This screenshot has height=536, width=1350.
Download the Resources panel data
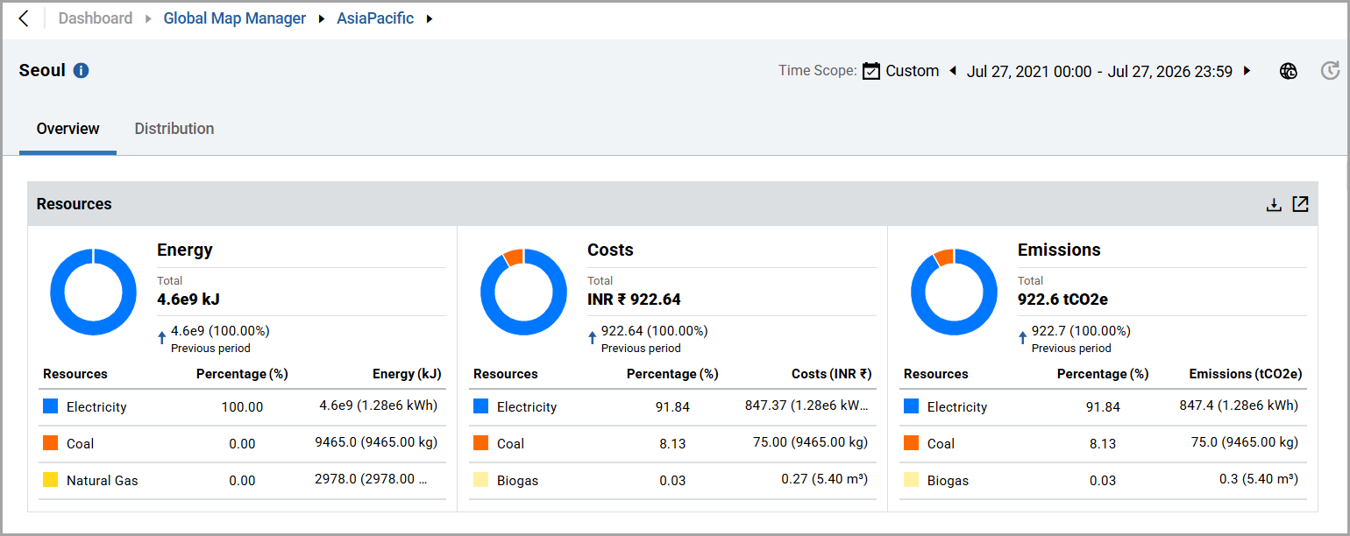[1274, 205]
